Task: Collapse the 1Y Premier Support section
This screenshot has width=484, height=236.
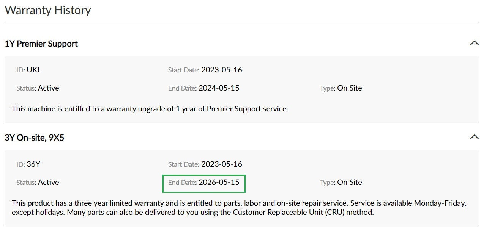Action: pos(474,43)
